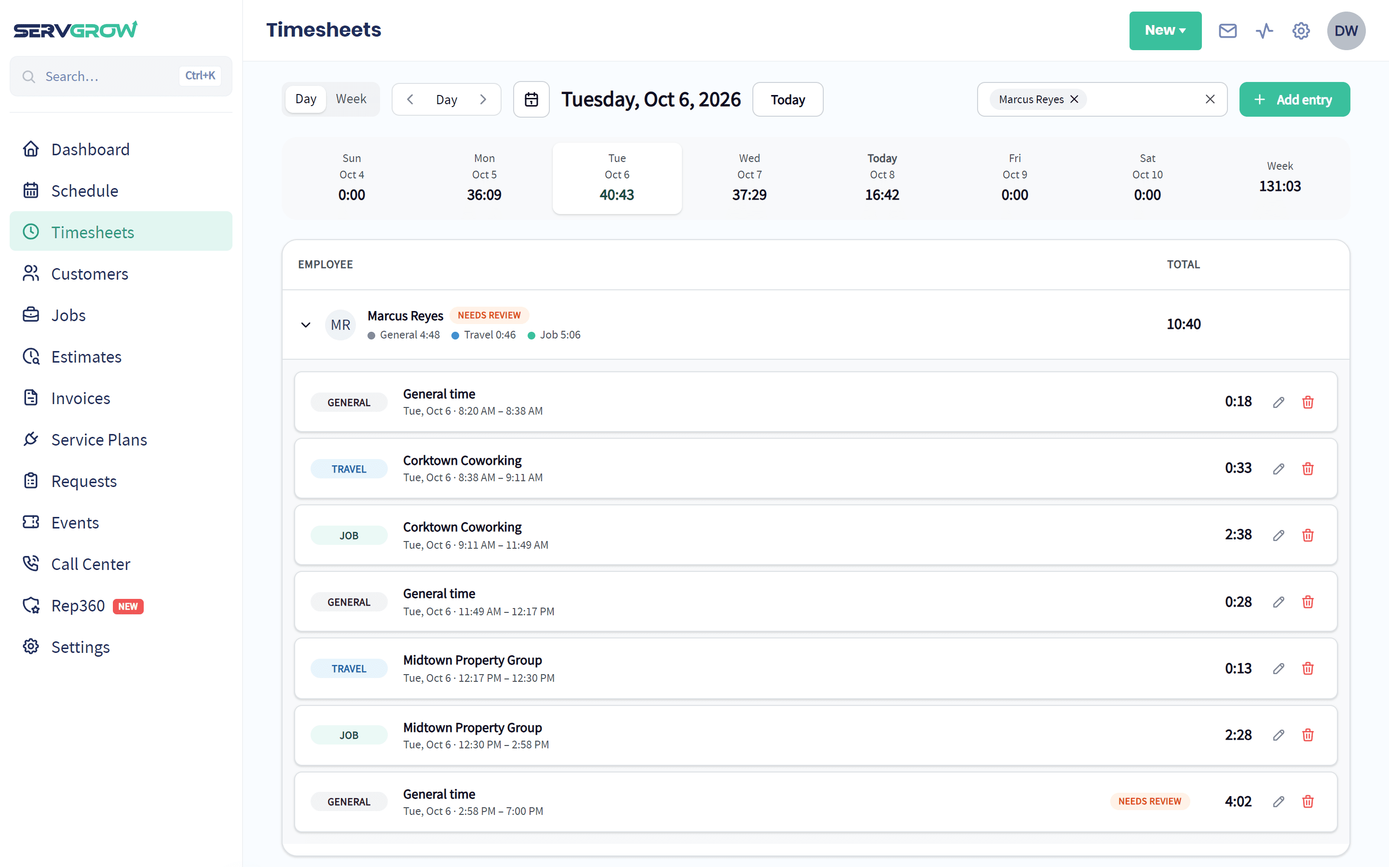This screenshot has height=867, width=1389.
Task: Open Dashboard in the sidebar
Action: click(121, 149)
